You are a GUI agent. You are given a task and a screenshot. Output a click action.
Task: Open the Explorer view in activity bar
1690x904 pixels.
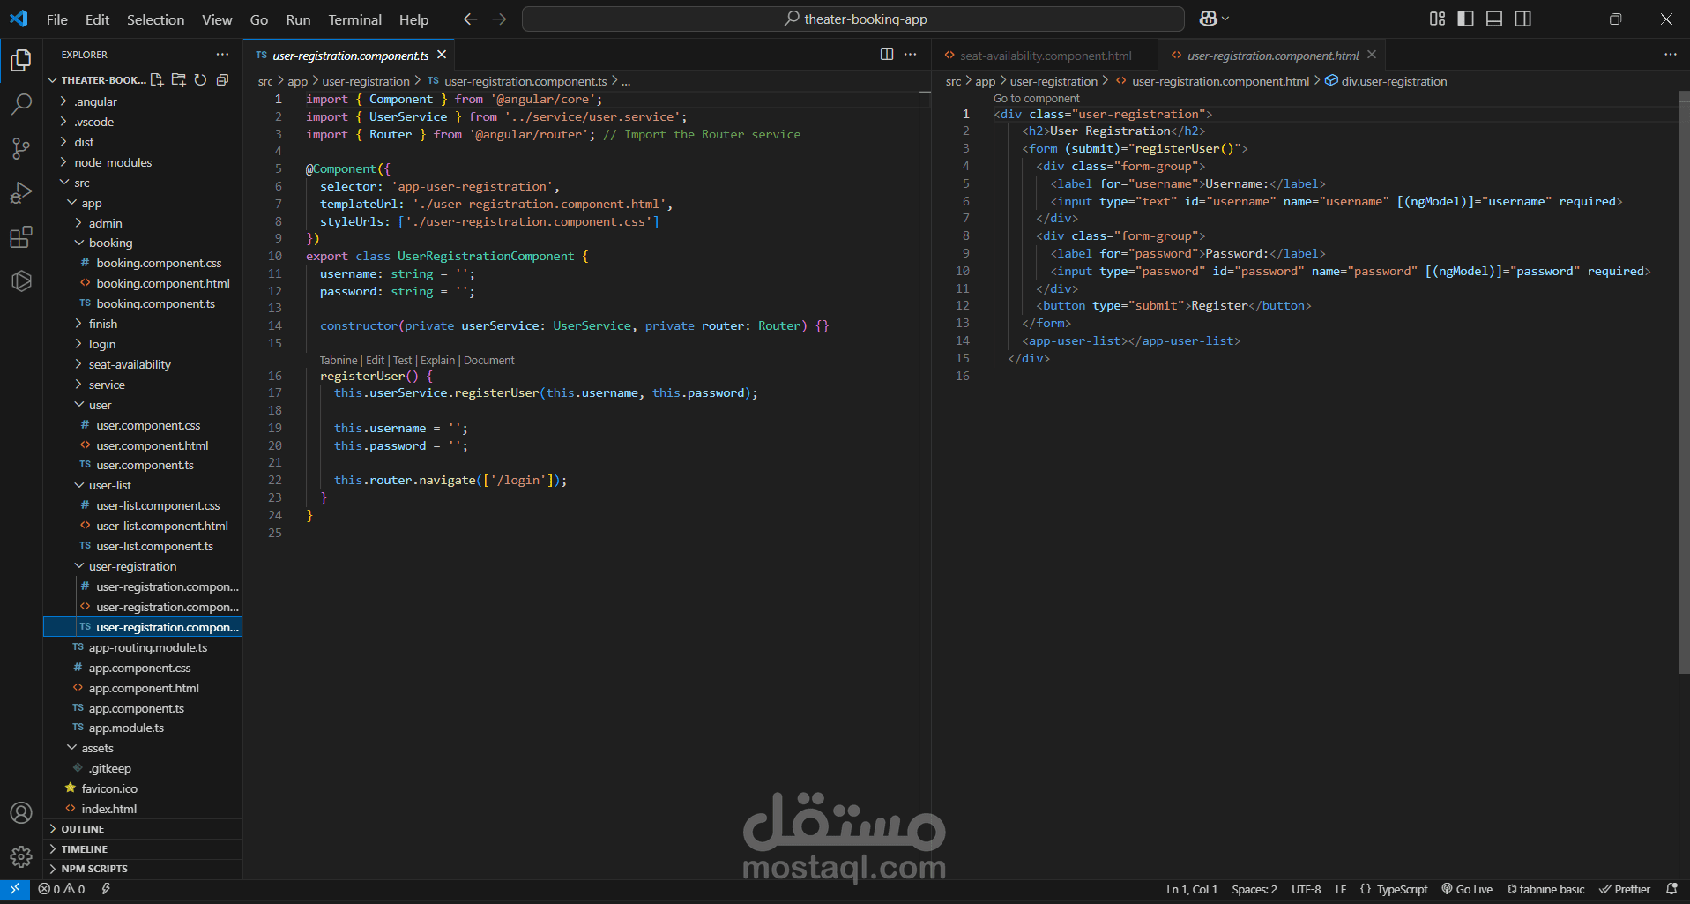[x=21, y=60]
